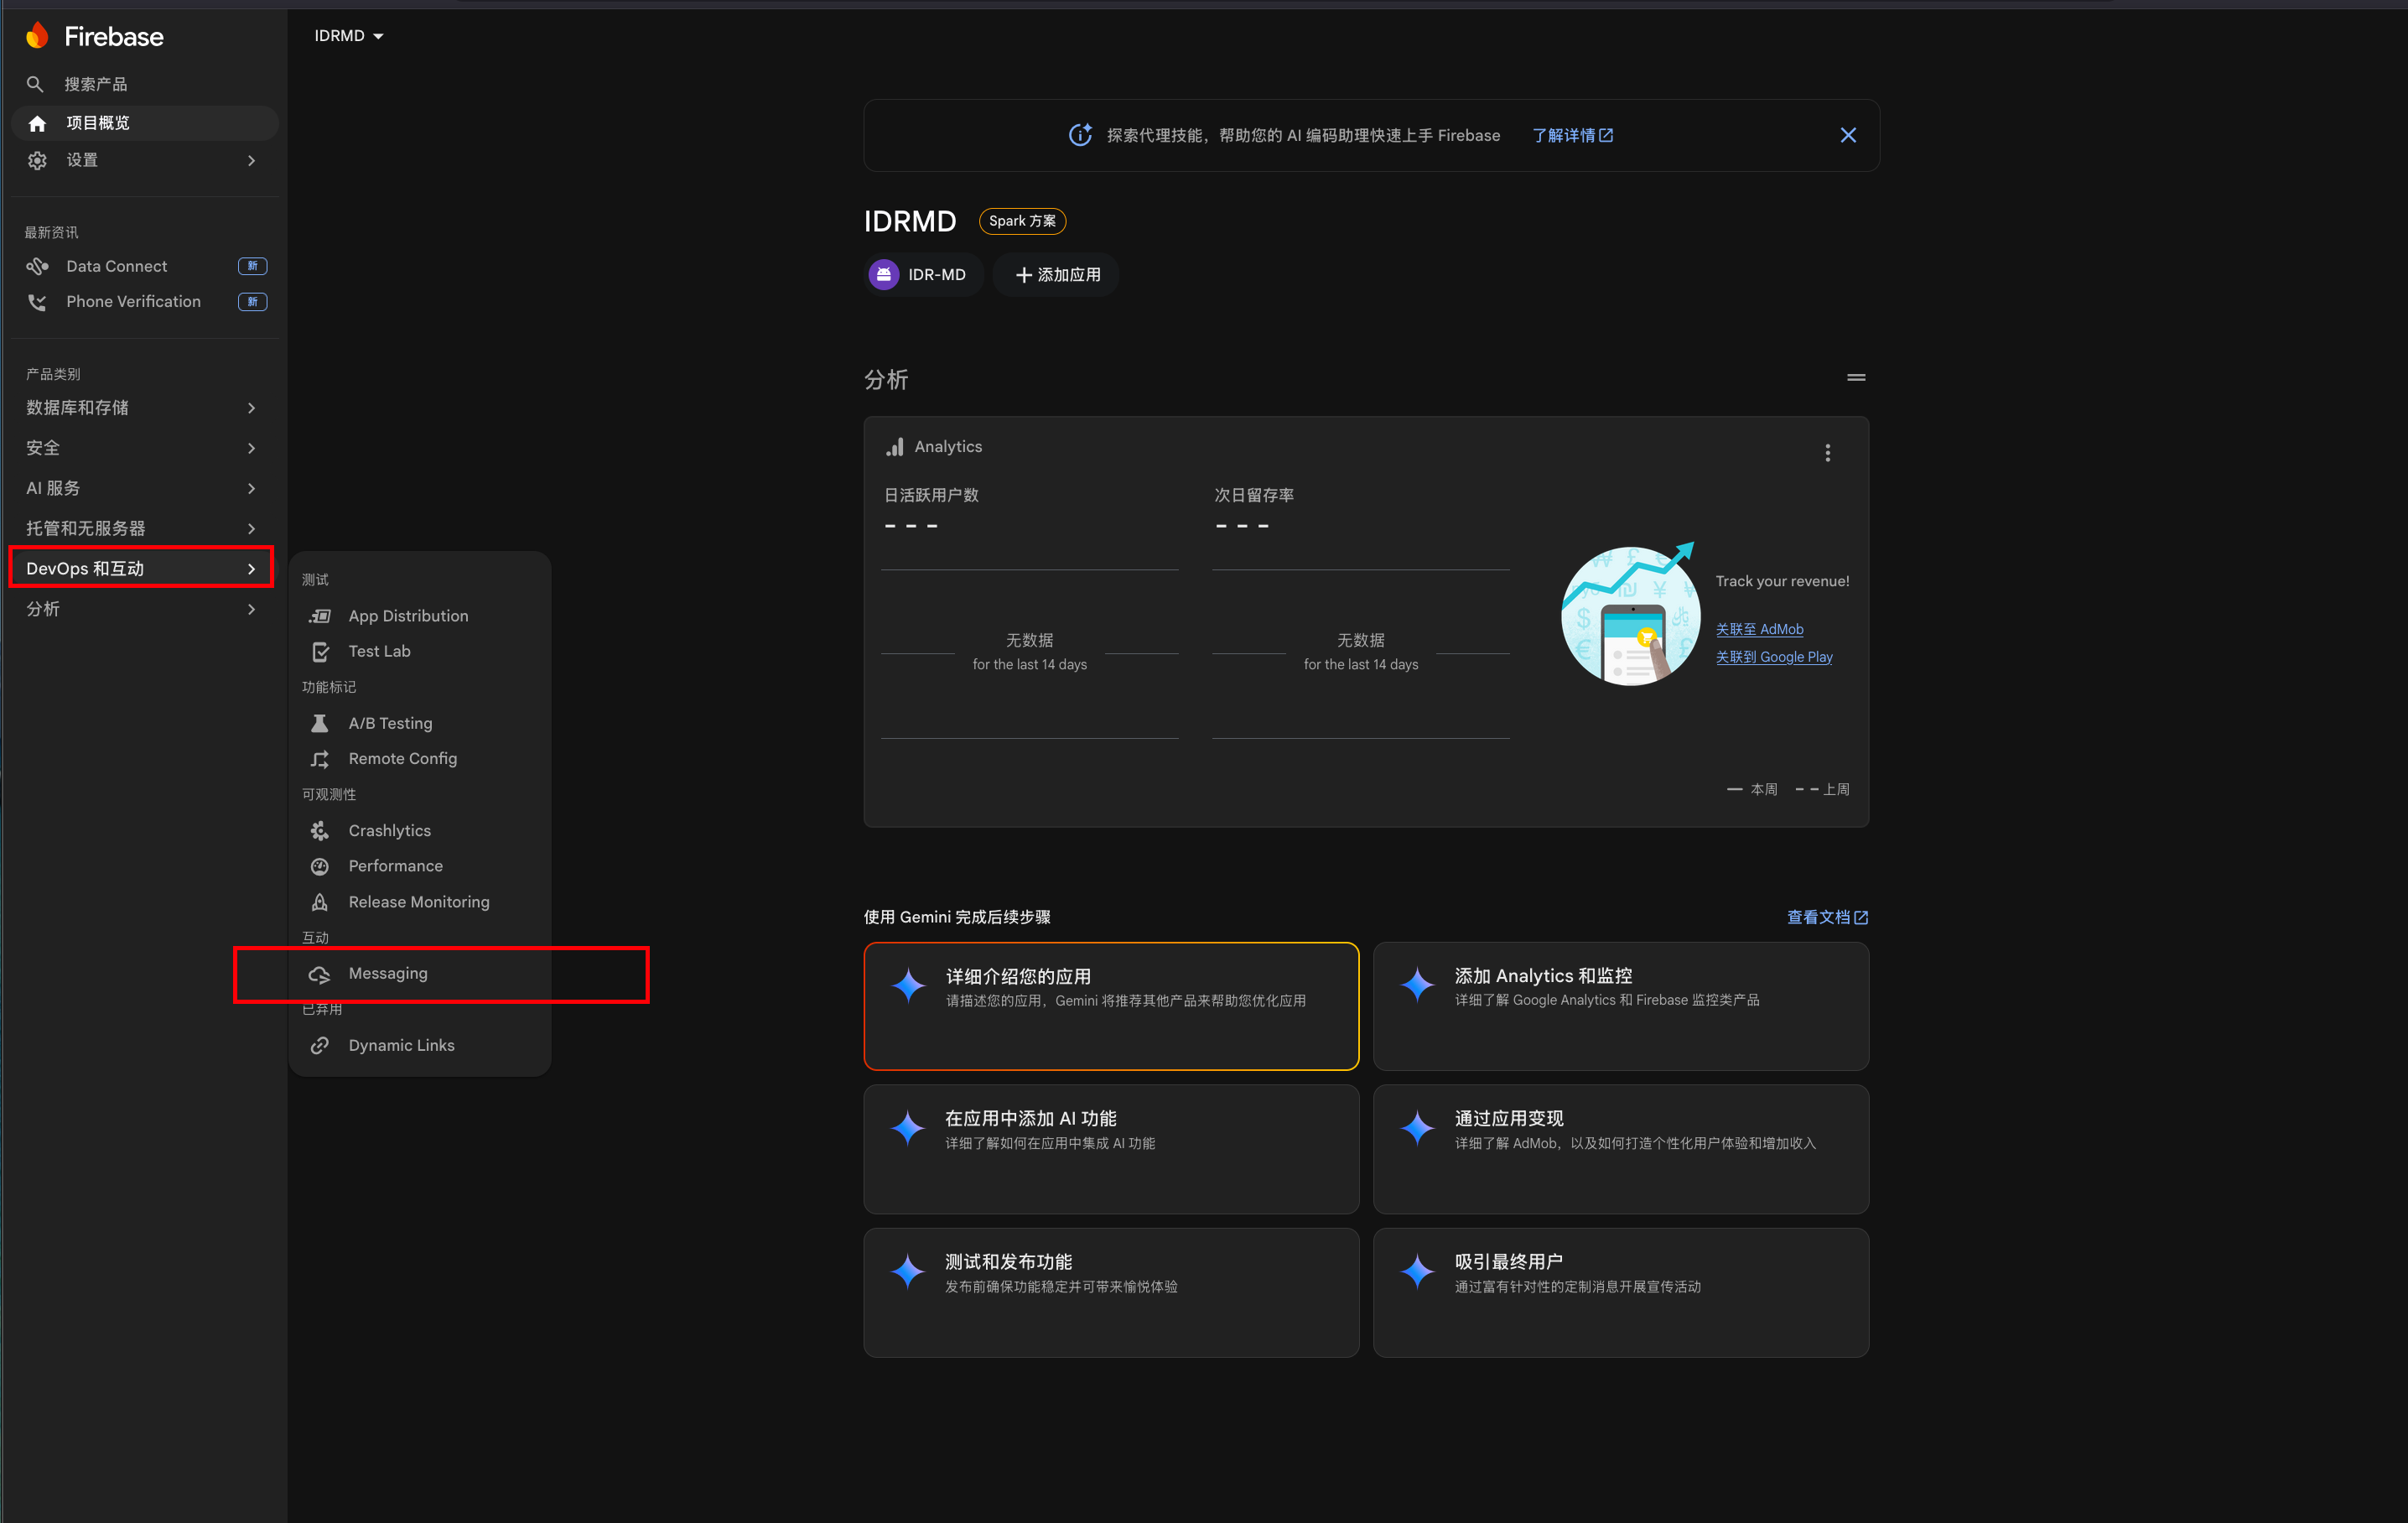The width and height of the screenshot is (2408, 1523).
Task: Open the 查看文档 link
Action: [1827, 917]
